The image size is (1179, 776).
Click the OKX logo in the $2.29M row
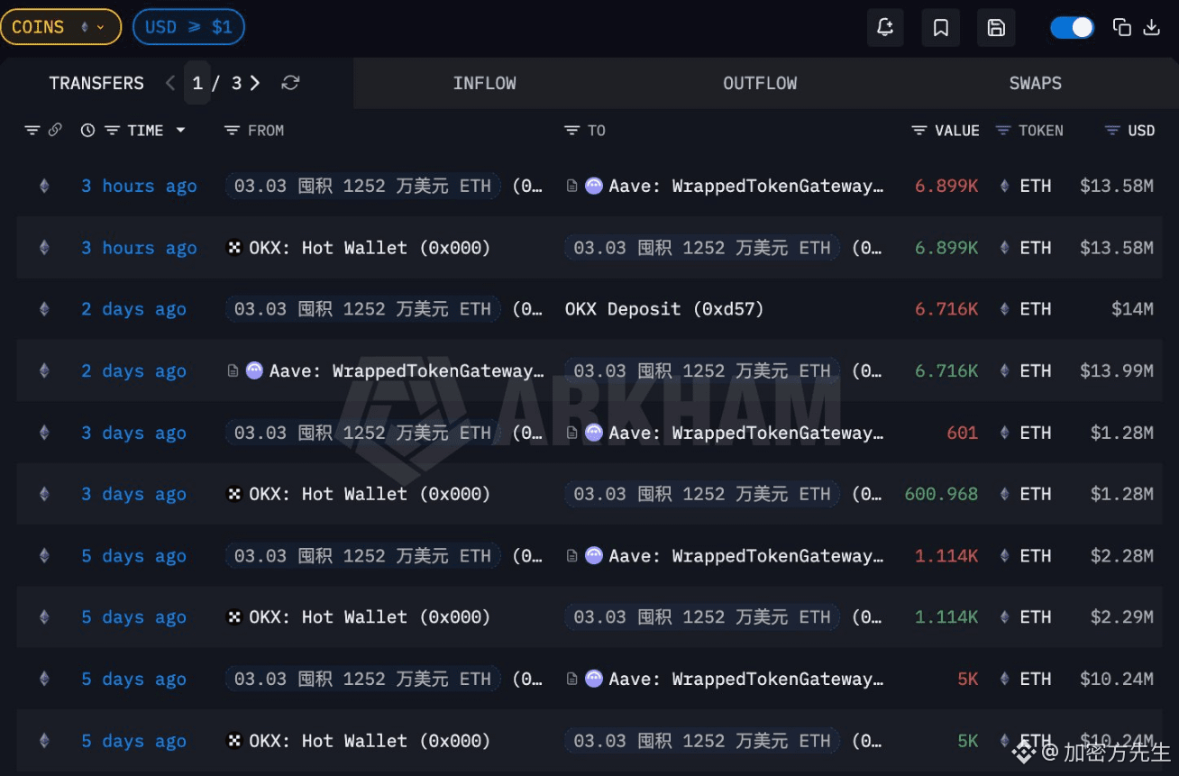pos(234,617)
